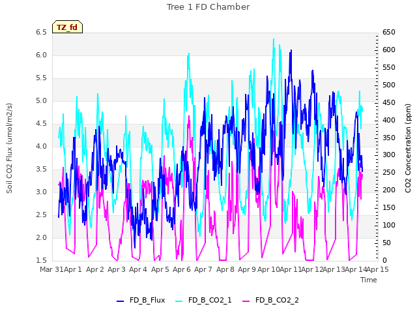Click the 150 right axis value
The image size is (417, 313).
point(389,207)
